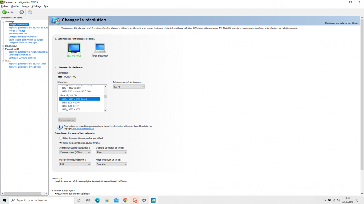Screen dimensions: 364x204
Task: Open the RVB output color format dropdown
Action: click(75, 164)
